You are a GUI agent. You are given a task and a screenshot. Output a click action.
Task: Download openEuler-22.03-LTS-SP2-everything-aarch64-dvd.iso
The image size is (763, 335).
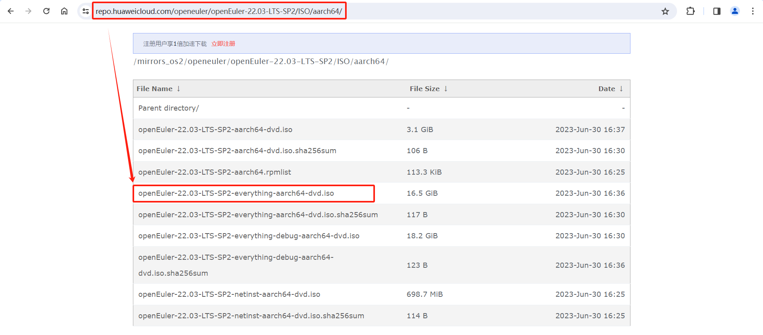[x=236, y=193]
